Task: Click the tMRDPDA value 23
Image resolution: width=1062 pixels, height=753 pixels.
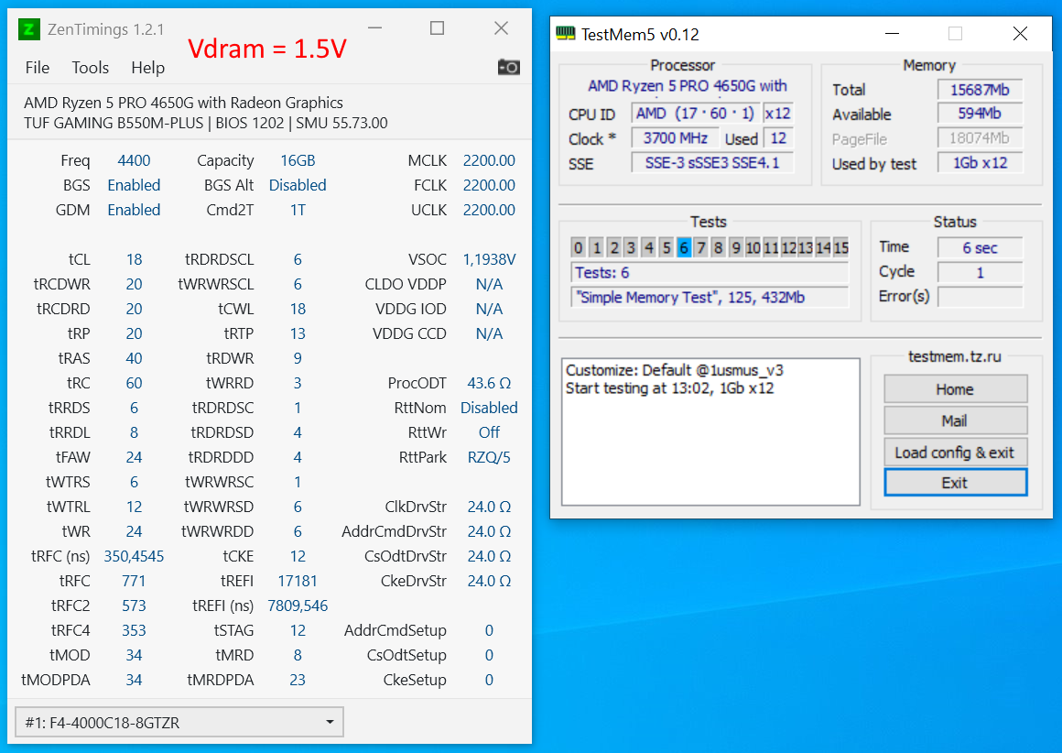Action: point(298,680)
